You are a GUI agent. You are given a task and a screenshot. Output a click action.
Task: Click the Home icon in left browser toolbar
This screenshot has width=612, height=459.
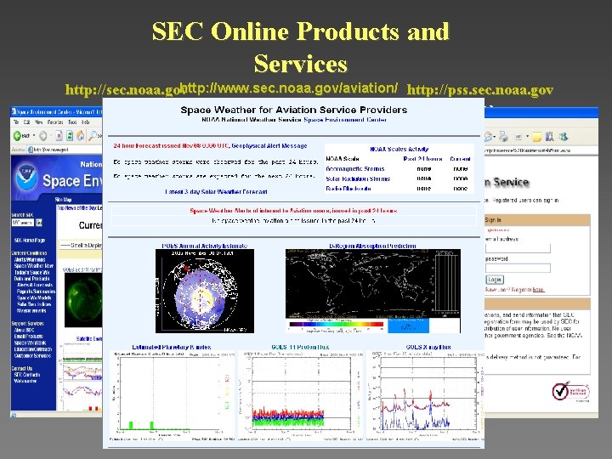[81, 135]
